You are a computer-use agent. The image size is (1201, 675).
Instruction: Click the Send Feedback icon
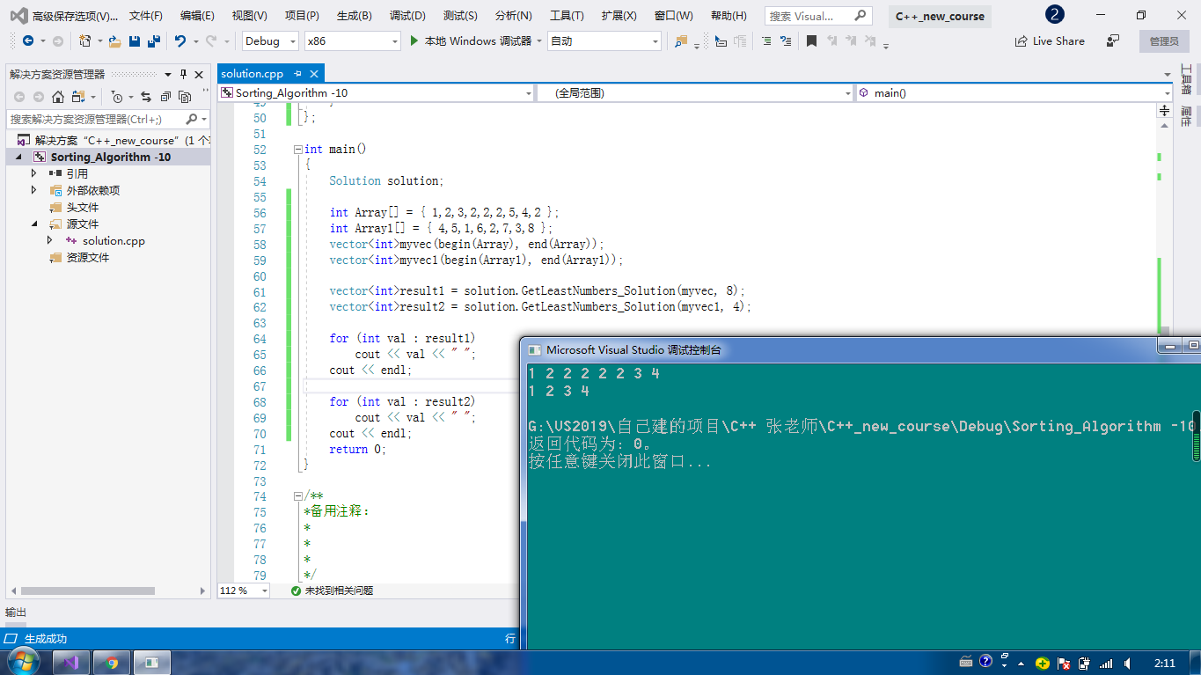[1113, 40]
